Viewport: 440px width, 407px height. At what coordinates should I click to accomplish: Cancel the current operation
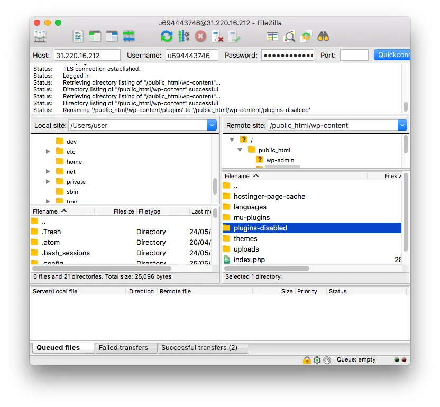[x=200, y=36]
